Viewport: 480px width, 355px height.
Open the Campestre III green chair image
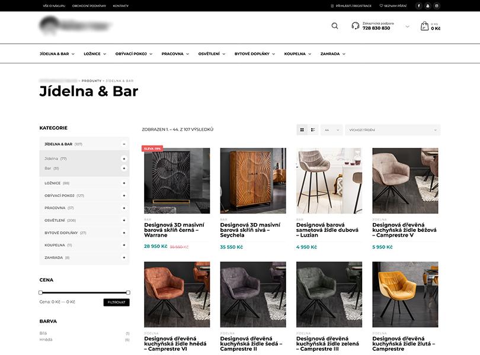tap(329, 295)
